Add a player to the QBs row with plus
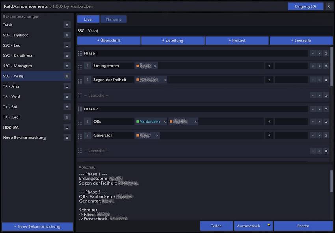This screenshot has height=233, width=335. click(269, 121)
